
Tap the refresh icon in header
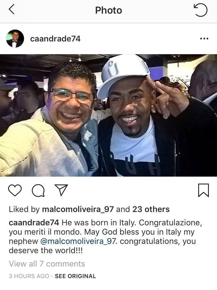(201, 10)
